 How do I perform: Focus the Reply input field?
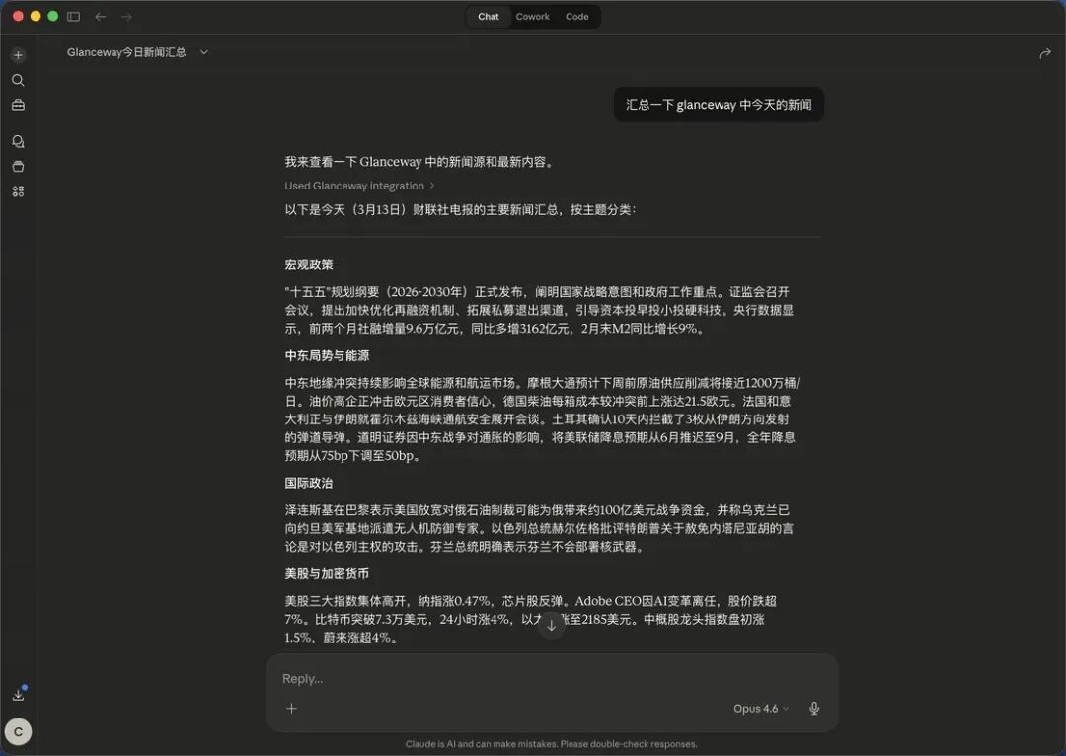pyautogui.click(x=552, y=678)
